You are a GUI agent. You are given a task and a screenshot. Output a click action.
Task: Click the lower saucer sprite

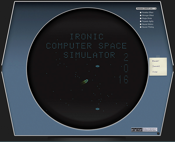click(x=97, y=109)
